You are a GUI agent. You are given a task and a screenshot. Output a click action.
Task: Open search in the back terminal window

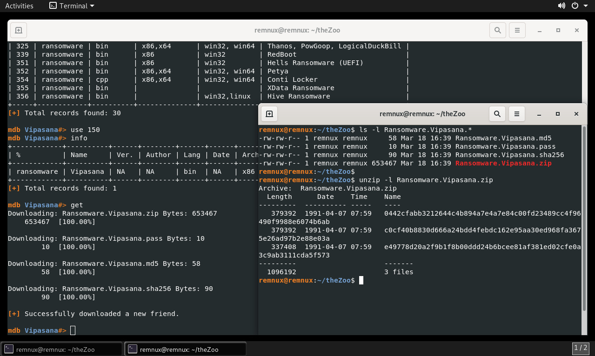pos(497,30)
